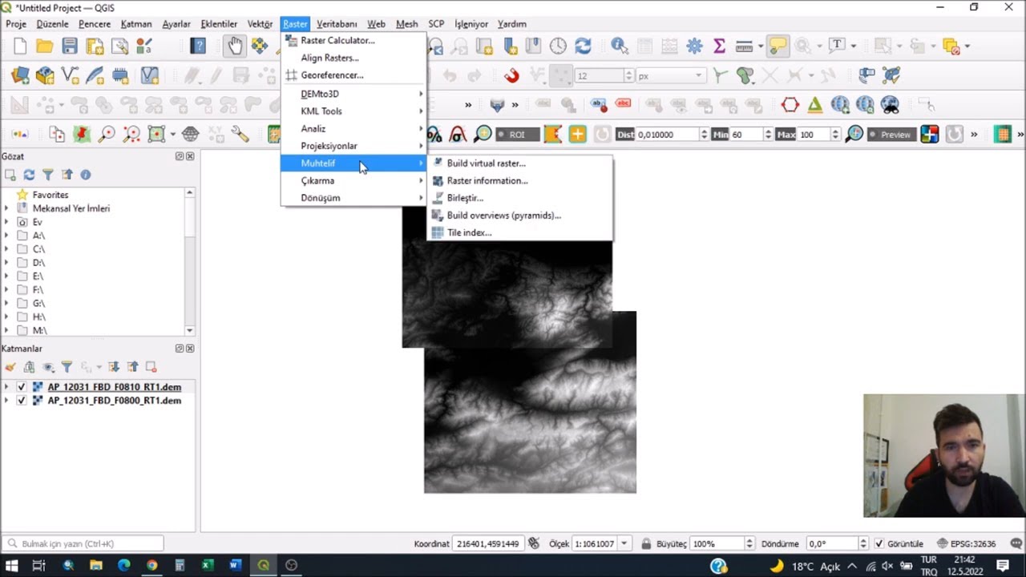Close the Gözat panel
Image resolution: width=1026 pixels, height=577 pixels.
[x=190, y=156]
